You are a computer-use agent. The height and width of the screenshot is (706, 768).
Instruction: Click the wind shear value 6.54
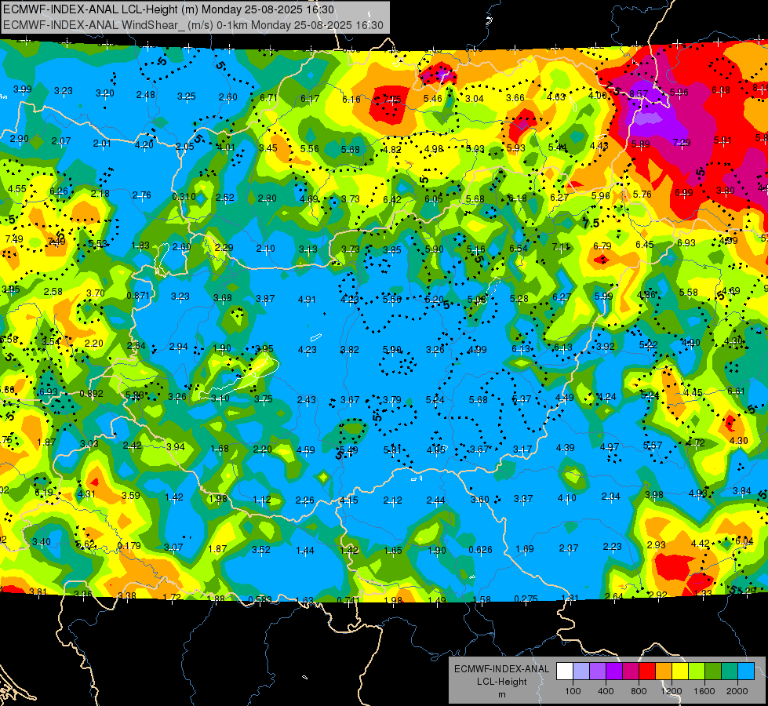point(519,249)
